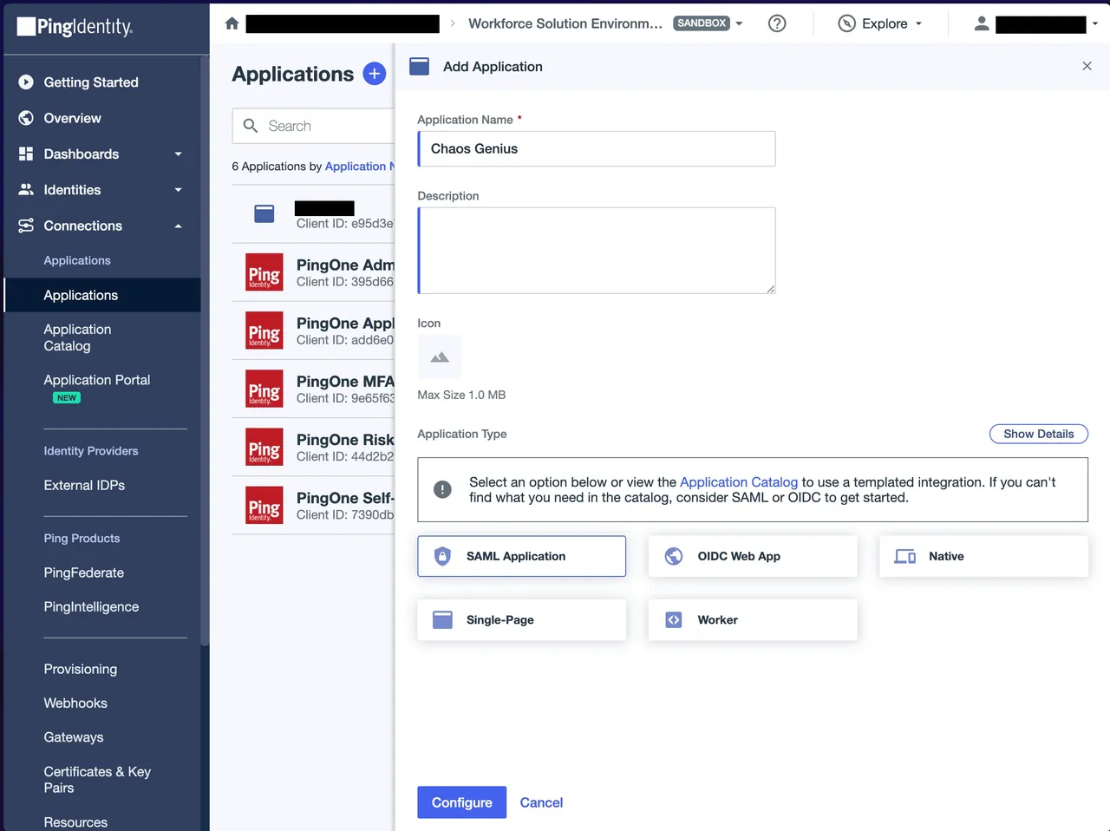Choose the Single-Page application type button
Screen dimensions: 1110x831
point(521,619)
